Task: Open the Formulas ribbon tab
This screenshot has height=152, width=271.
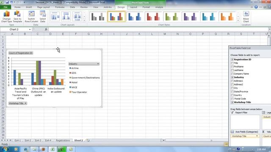Action: 60,7
